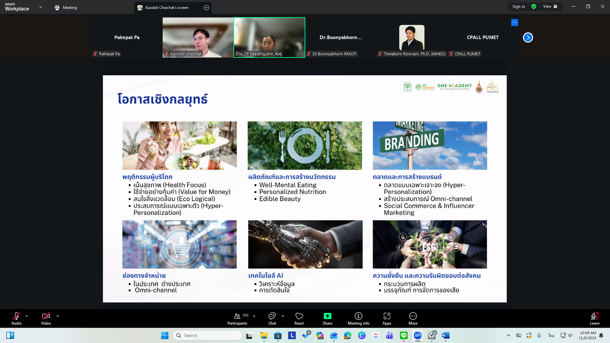Screen dimensions: 610x343
Task: Open the React emoji menu
Action: point(299,316)
